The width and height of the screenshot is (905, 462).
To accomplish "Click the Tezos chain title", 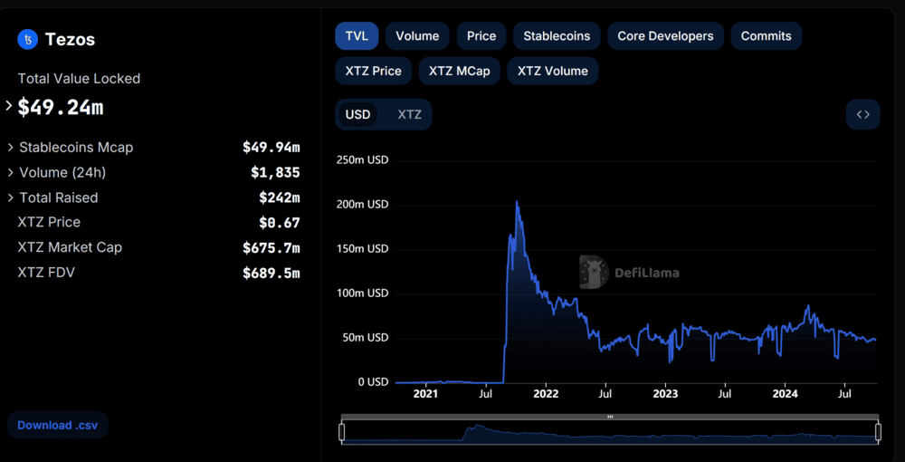I will click(x=70, y=39).
